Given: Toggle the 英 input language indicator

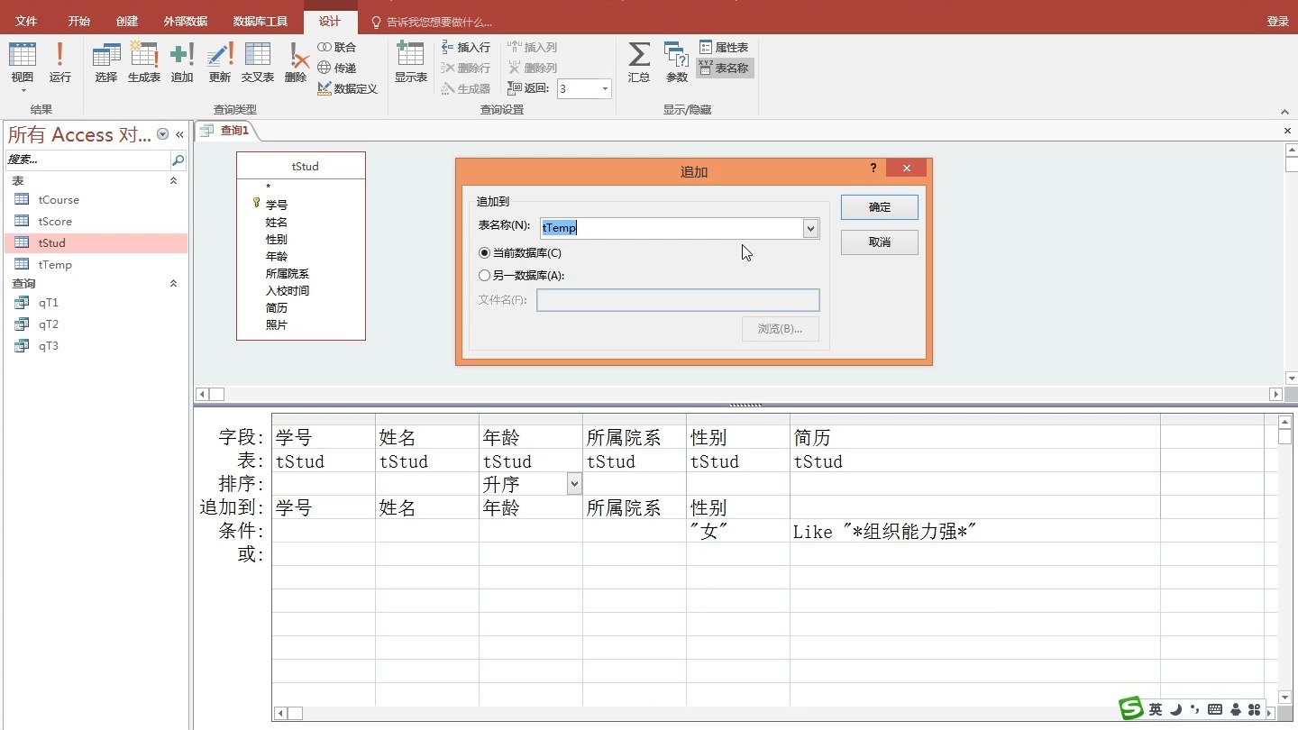Looking at the screenshot, I should coord(1156,710).
